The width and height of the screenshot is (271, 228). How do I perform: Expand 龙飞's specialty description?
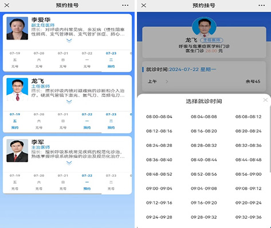(x=69, y=102)
